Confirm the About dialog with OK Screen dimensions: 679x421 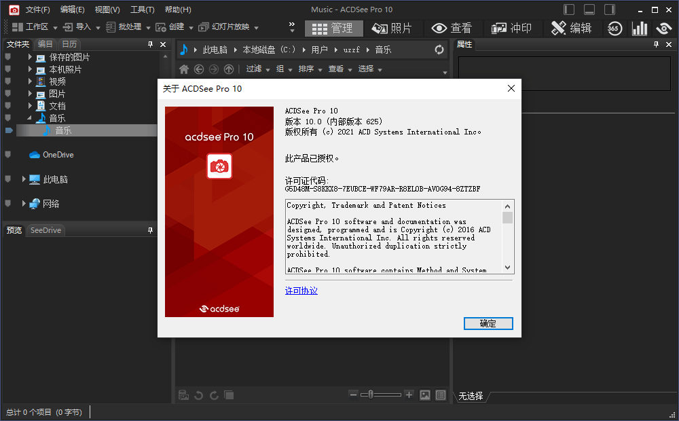click(488, 323)
